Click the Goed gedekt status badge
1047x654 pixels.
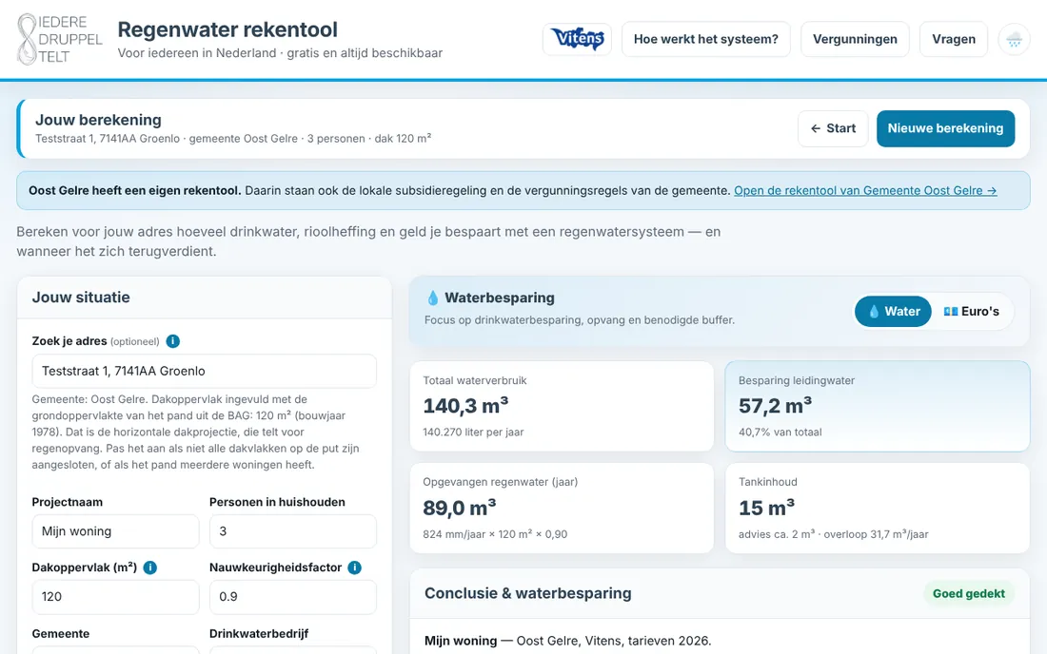point(968,593)
